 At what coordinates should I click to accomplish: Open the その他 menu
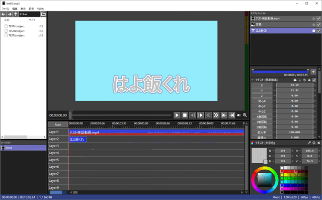[40, 9]
